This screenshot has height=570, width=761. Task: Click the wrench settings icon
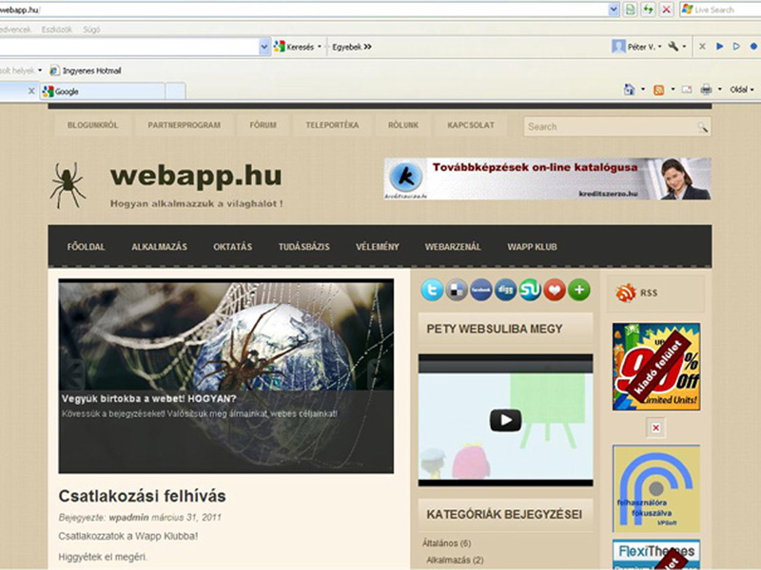tap(673, 47)
